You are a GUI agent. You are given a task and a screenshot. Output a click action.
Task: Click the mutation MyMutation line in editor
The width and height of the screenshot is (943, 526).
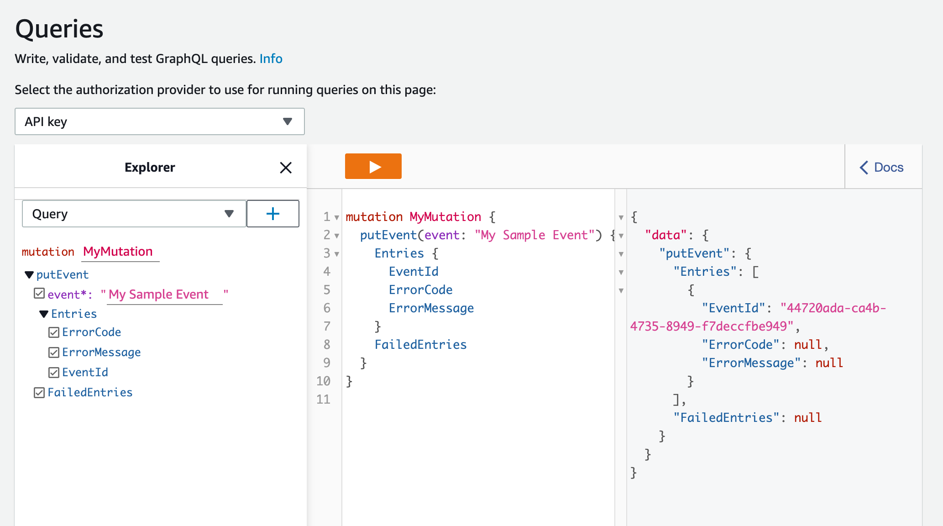point(420,216)
